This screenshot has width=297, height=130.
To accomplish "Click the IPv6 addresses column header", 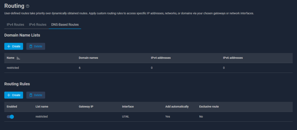I will pyautogui.click(x=233, y=58).
